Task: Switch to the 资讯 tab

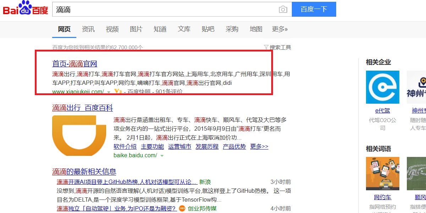Action: click(x=88, y=29)
